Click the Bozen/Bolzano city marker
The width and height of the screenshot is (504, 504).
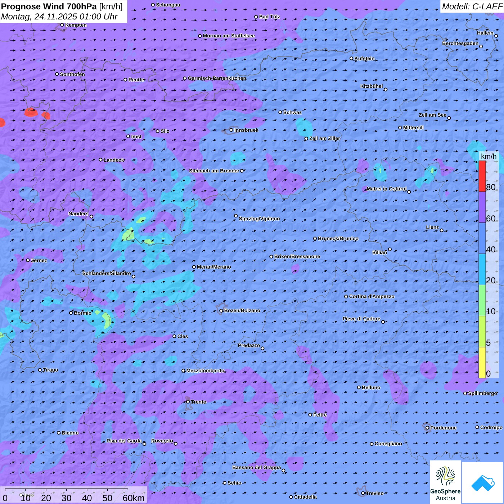click(x=221, y=311)
